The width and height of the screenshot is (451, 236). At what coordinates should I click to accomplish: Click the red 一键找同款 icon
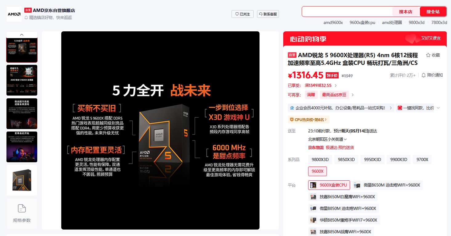400,108
